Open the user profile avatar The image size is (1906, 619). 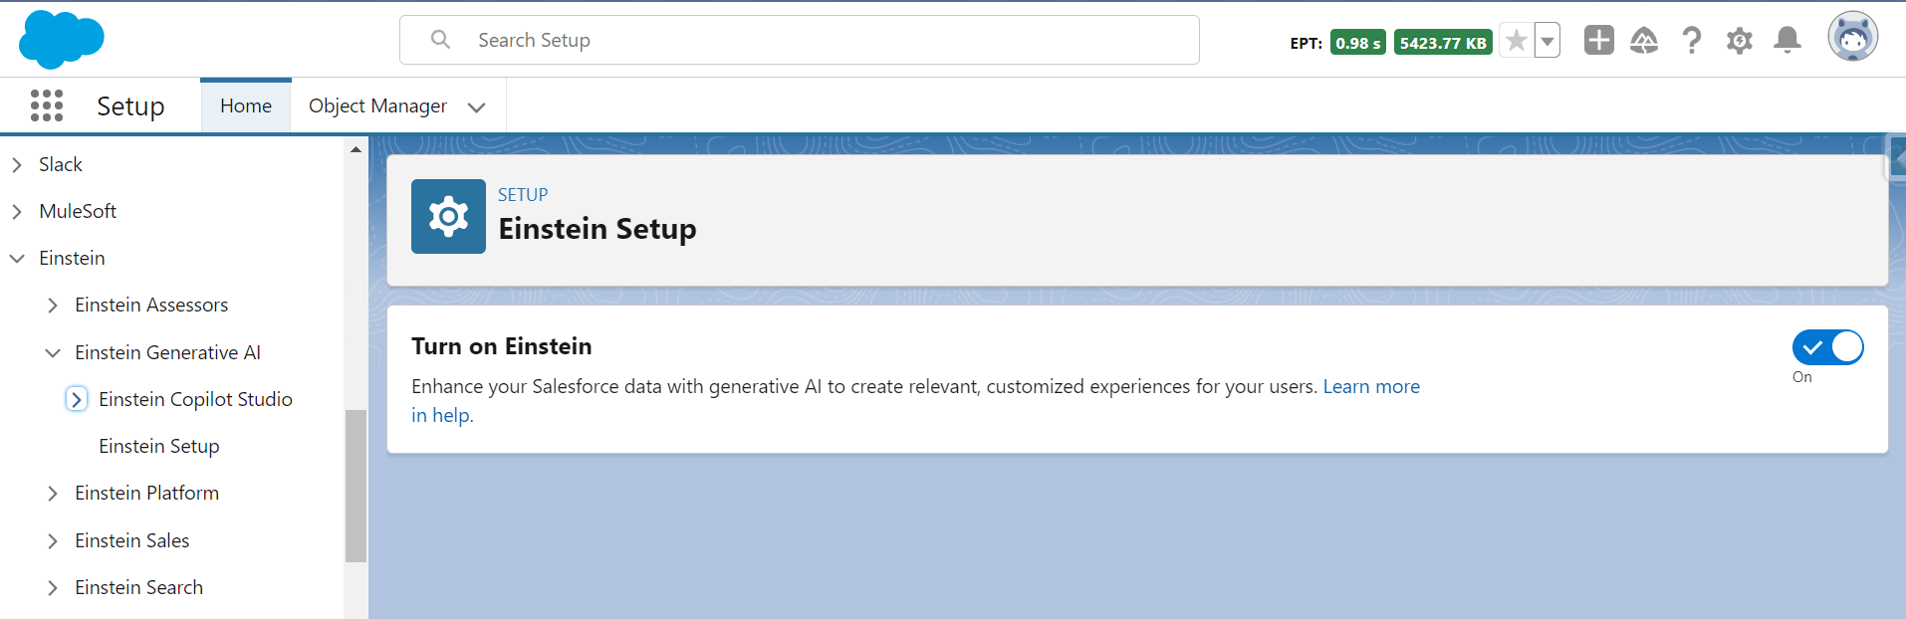tap(1852, 38)
